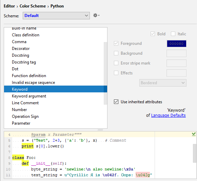Image resolution: width=197 pixels, height=181 pixels.
Task: Click the Error stripe mark color swatch
Action: pyautogui.click(x=176, y=63)
